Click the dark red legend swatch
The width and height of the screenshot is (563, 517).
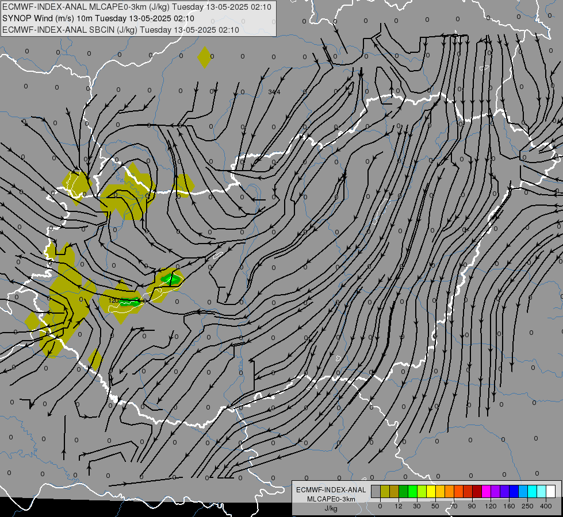[477, 491]
